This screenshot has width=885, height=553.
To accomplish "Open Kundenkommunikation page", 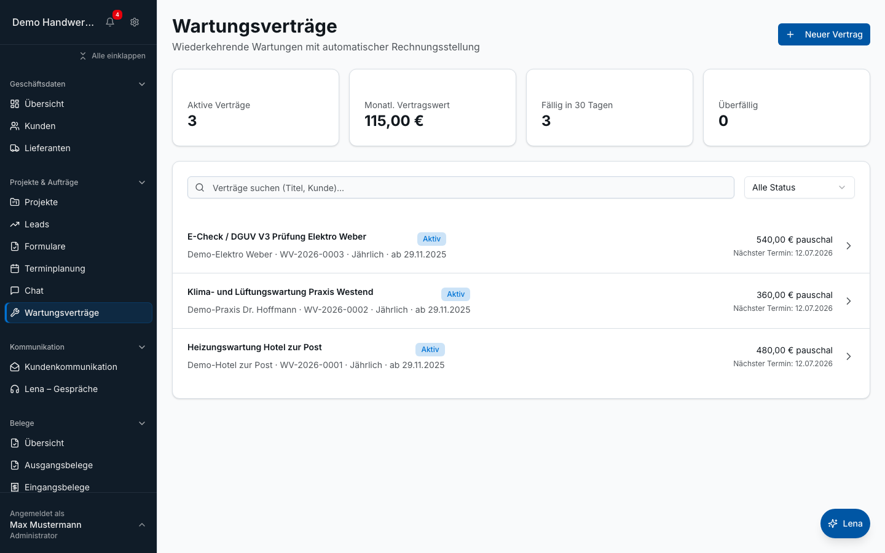I will (x=78, y=367).
